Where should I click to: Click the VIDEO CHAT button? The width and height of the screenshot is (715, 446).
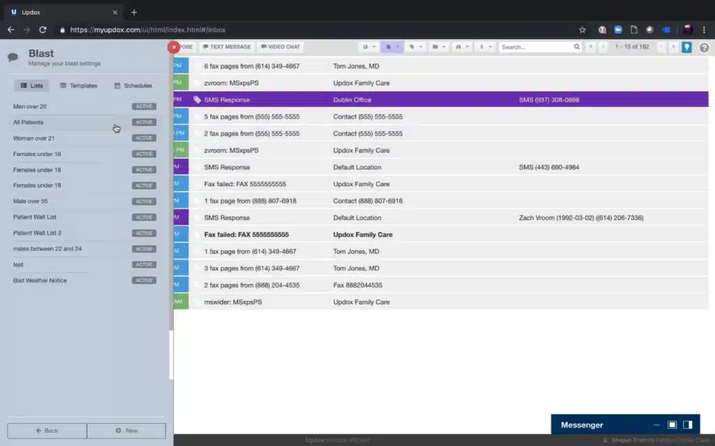tap(281, 47)
